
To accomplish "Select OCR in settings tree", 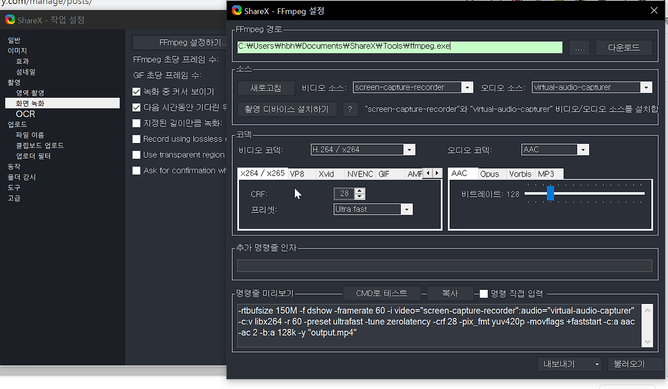I will [26, 114].
